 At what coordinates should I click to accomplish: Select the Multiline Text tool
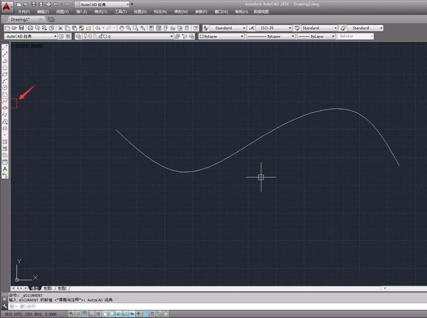click(x=5, y=169)
